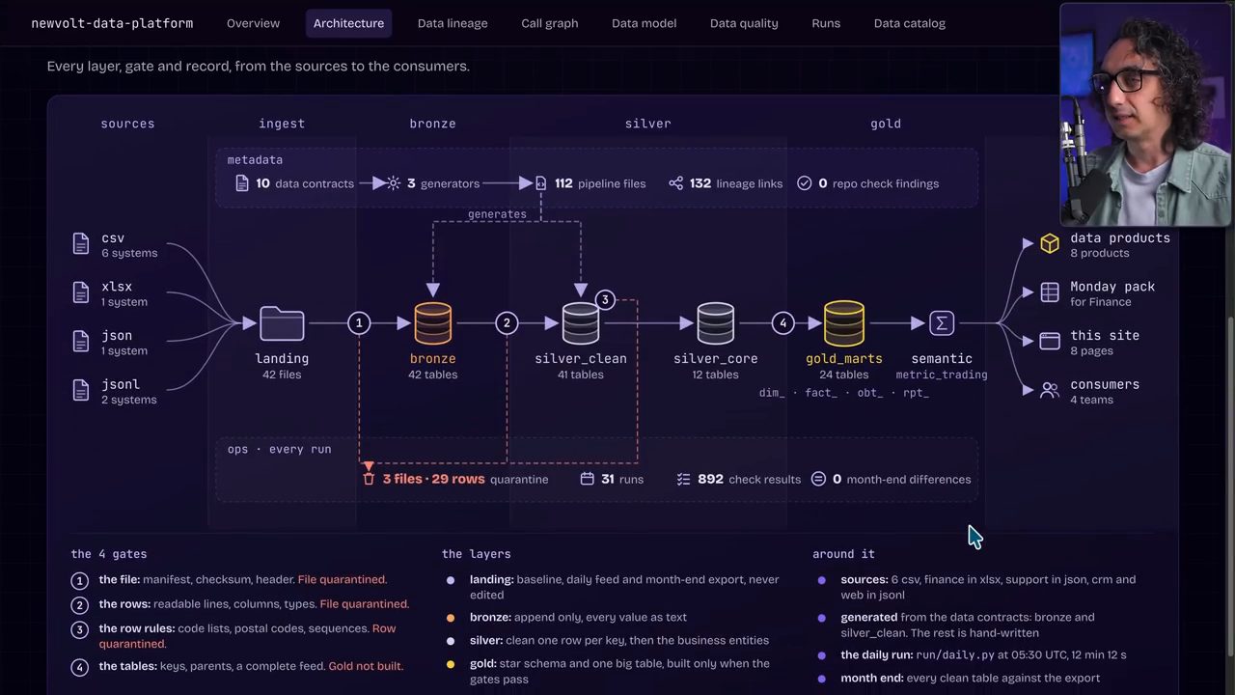Click the jsonl source file icon
The width and height of the screenshot is (1235, 695).
pyautogui.click(x=81, y=390)
